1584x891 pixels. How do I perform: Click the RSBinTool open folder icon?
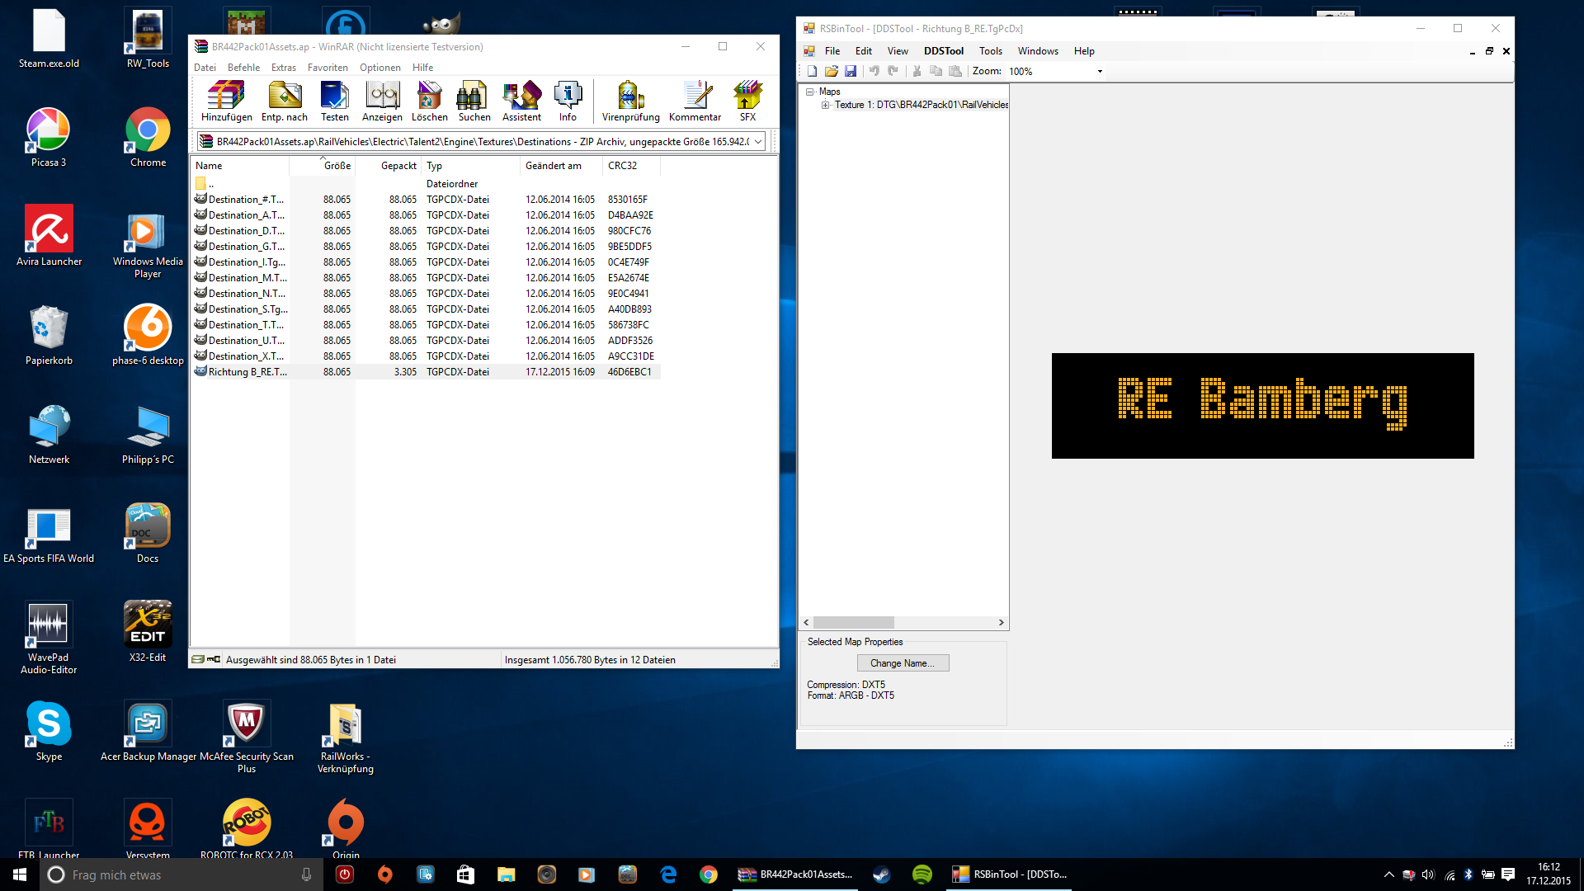(x=832, y=72)
